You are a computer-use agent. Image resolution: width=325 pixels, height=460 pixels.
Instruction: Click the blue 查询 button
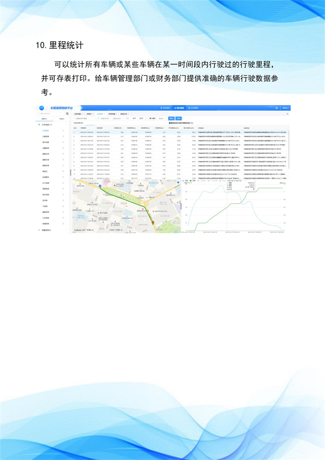172,119
